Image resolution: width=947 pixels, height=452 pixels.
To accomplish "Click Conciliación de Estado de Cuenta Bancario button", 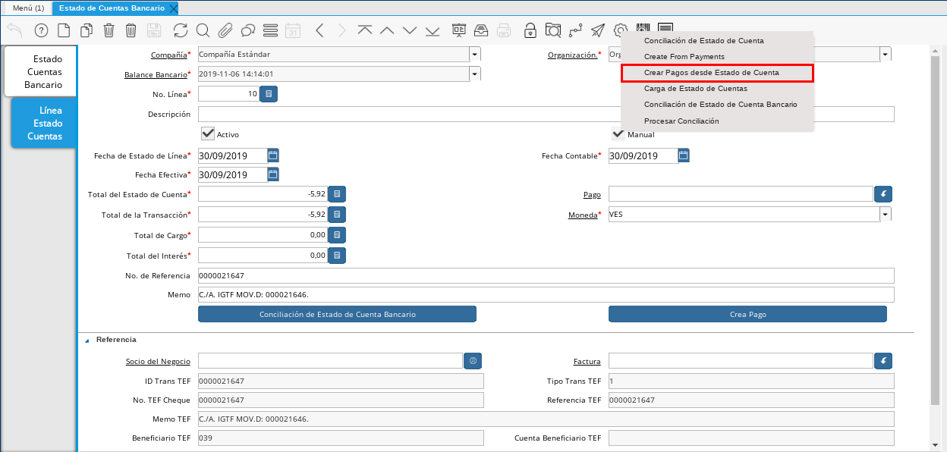I will pyautogui.click(x=337, y=314).
